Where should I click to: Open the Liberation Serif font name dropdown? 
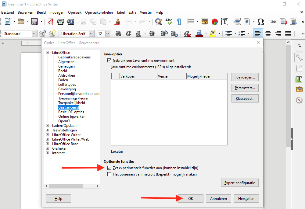click(91, 33)
